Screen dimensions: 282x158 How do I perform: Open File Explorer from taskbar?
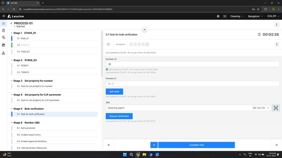(x=144, y=154)
